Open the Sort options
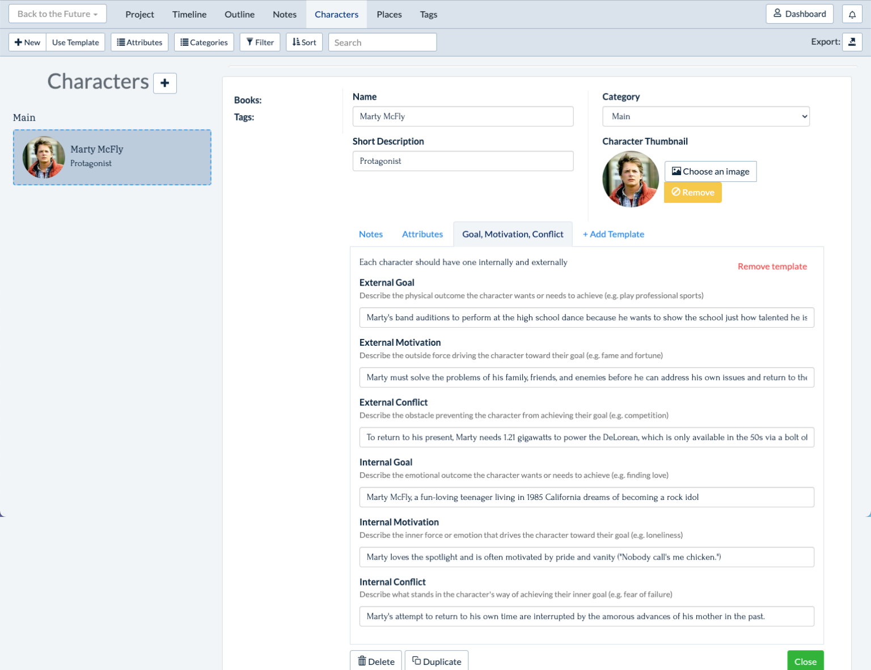This screenshot has width=871, height=670. 305,43
